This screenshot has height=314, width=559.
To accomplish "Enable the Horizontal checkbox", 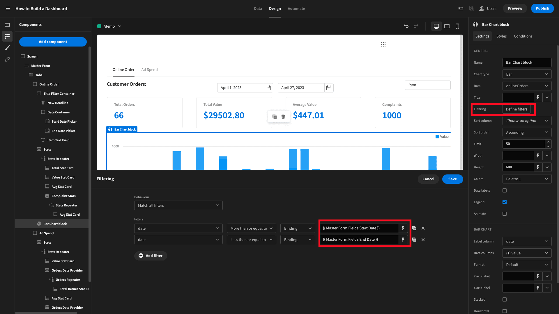I will pos(505,311).
